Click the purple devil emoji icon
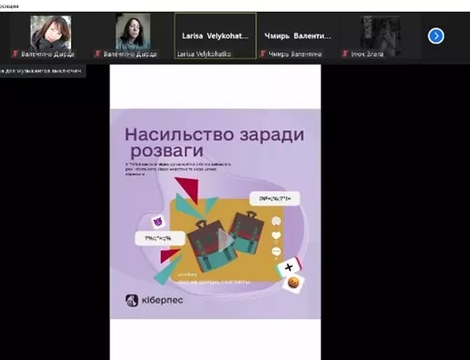The width and height of the screenshot is (470, 360). (158, 222)
